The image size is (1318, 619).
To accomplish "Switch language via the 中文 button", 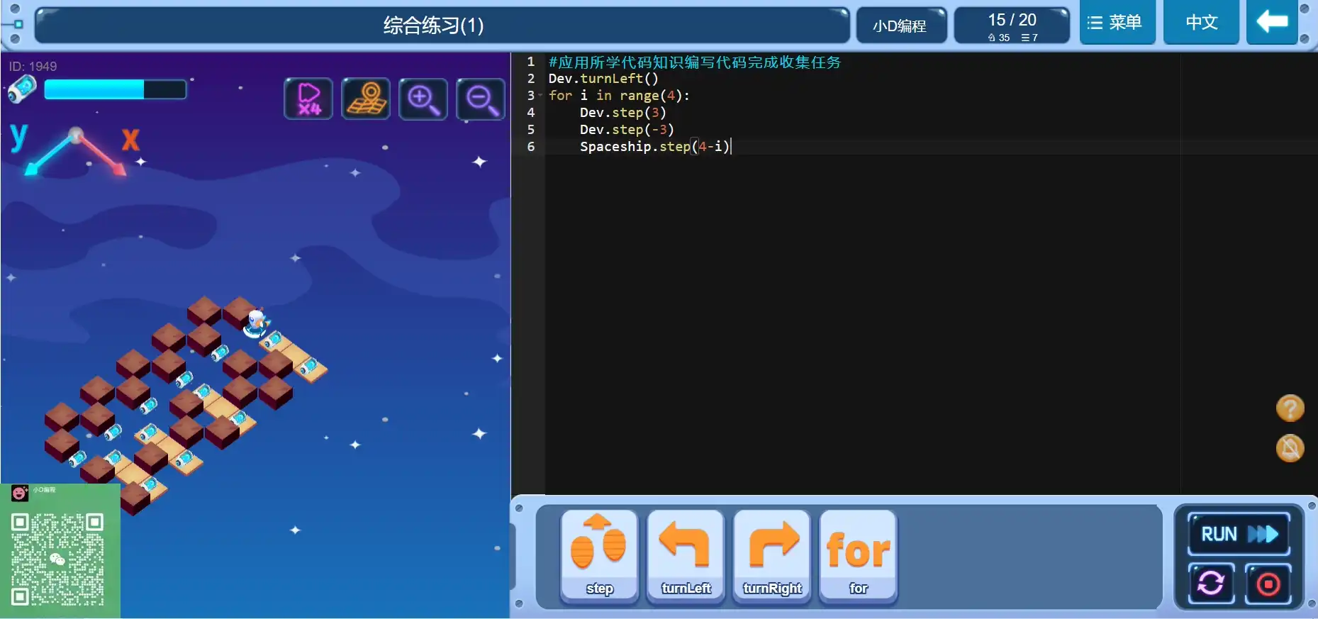I will pos(1201,23).
